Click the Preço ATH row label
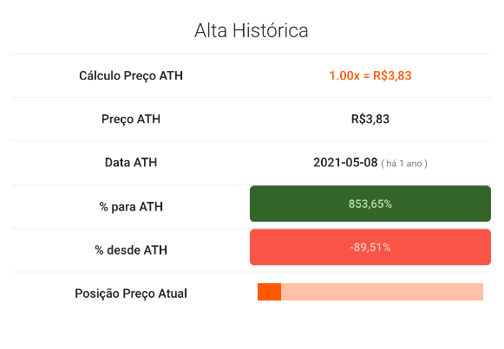504x349 pixels. [131, 120]
